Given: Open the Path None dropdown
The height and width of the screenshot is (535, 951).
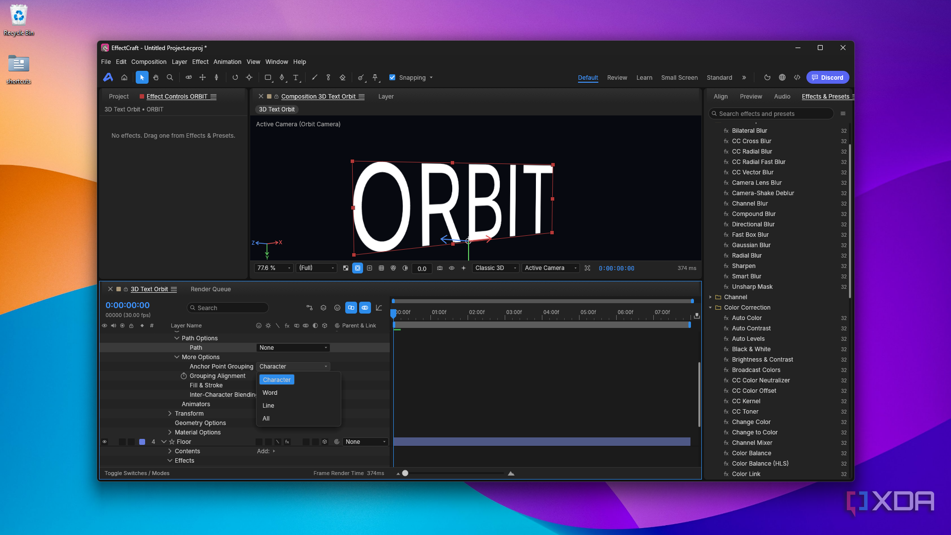Looking at the screenshot, I should pyautogui.click(x=293, y=348).
